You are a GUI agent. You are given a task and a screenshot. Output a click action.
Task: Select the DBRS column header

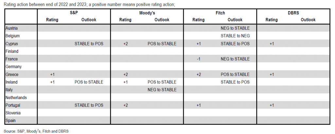[293, 13]
